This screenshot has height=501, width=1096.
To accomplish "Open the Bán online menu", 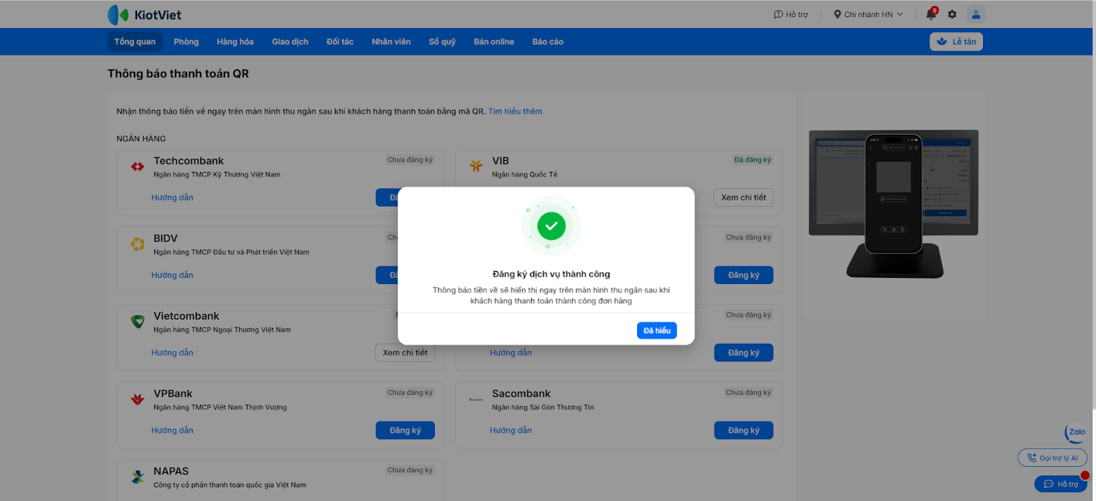I will click(494, 42).
